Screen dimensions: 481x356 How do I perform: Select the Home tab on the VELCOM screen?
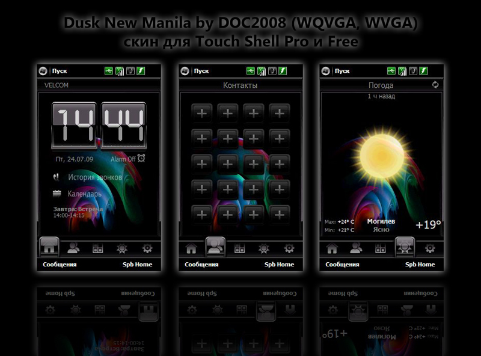(49, 247)
